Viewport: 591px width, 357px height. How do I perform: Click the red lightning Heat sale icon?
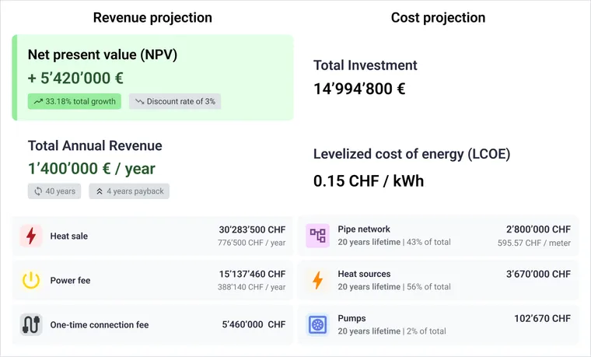pyautogui.click(x=31, y=236)
